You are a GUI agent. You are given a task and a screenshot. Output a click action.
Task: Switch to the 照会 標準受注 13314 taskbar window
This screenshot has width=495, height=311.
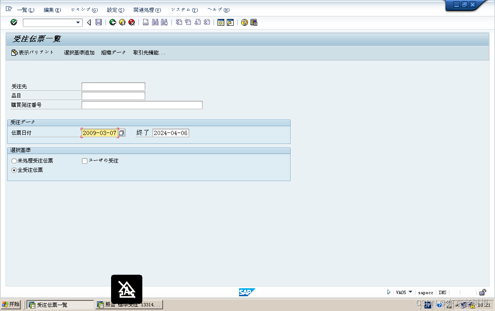(129, 305)
